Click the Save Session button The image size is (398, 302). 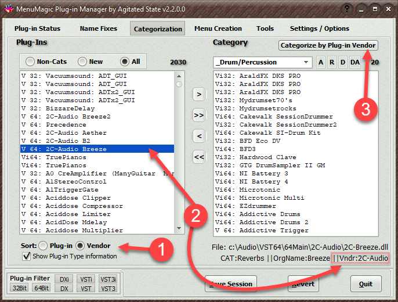click(231, 284)
